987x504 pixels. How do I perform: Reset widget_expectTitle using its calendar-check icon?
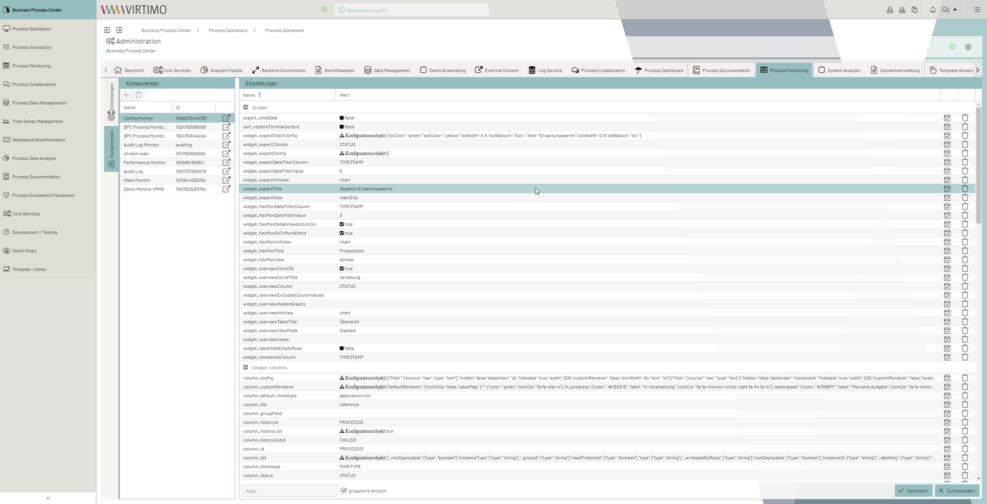pos(947,189)
